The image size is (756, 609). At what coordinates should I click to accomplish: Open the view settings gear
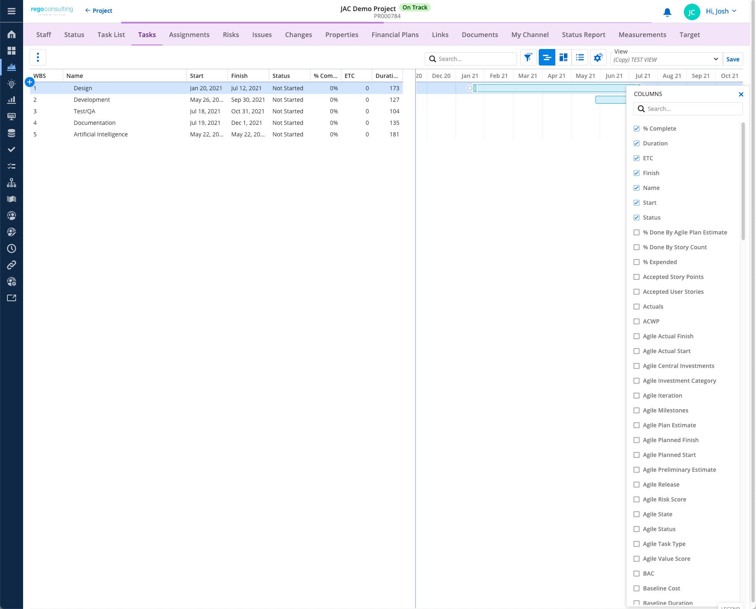click(x=598, y=58)
